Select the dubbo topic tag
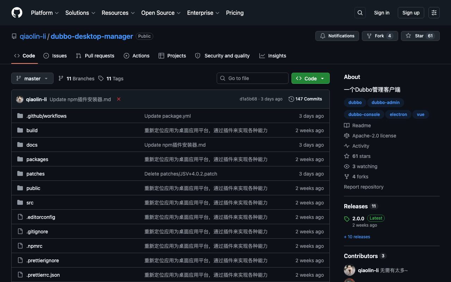The width and height of the screenshot is (451, 282). click(x=355, y=103)
